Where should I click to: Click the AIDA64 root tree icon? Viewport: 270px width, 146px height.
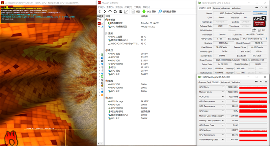(99, 23)
